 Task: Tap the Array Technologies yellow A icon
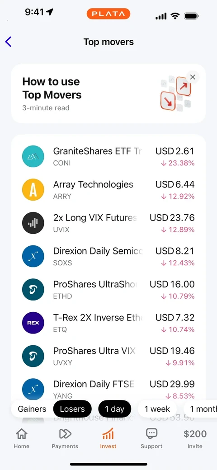pyautogui.click(x=33, y=190)
